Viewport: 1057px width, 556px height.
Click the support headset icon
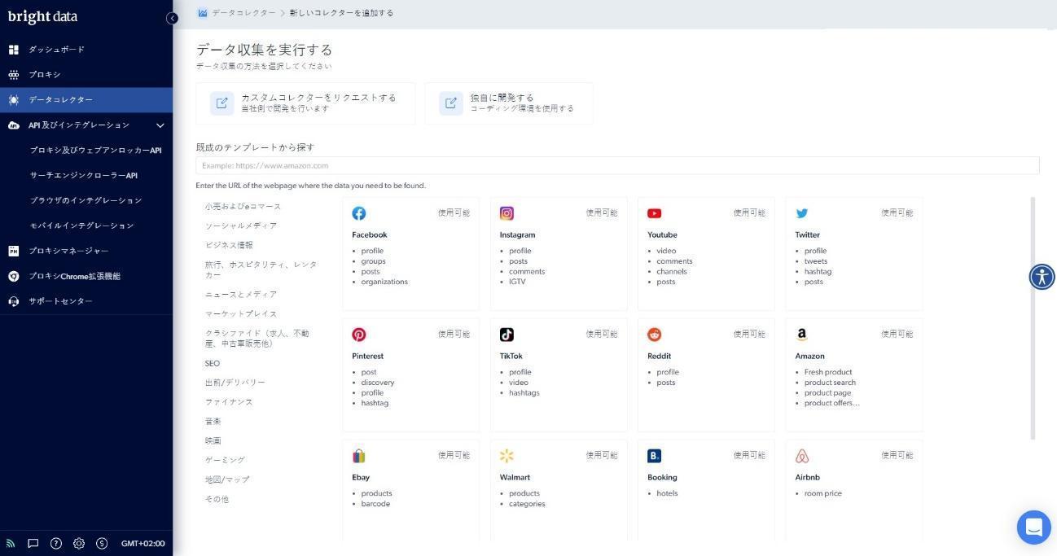coord(13,301)
